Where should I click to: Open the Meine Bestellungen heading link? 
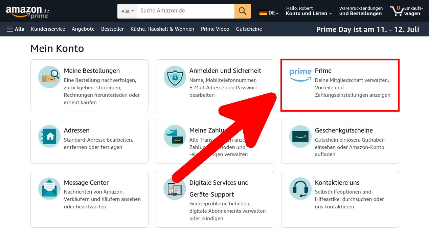pyautogui.click(x=92, y=71)
